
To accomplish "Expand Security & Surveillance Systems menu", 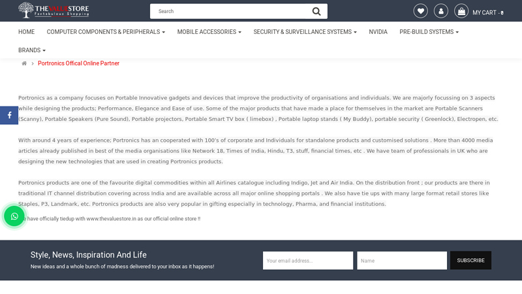I will click(305, 31).
